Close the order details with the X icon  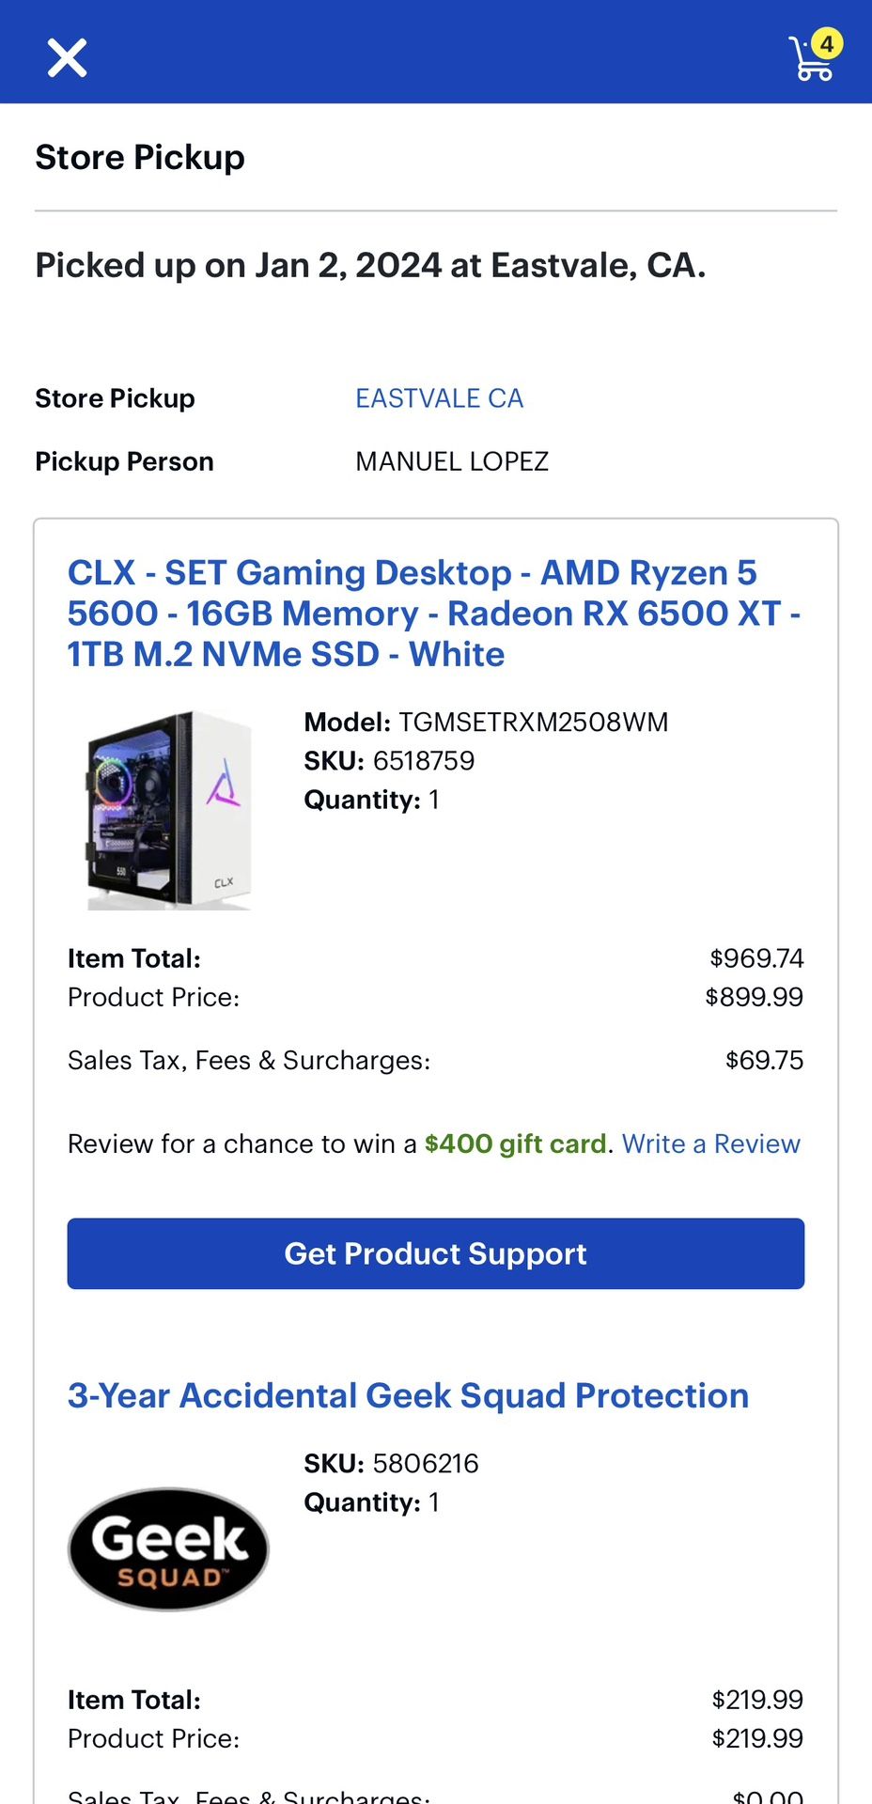tap(67, 58)
